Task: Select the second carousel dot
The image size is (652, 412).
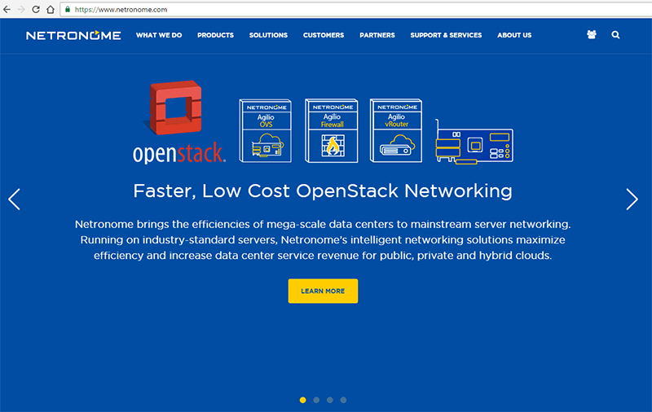Action: tap(316, 400)
